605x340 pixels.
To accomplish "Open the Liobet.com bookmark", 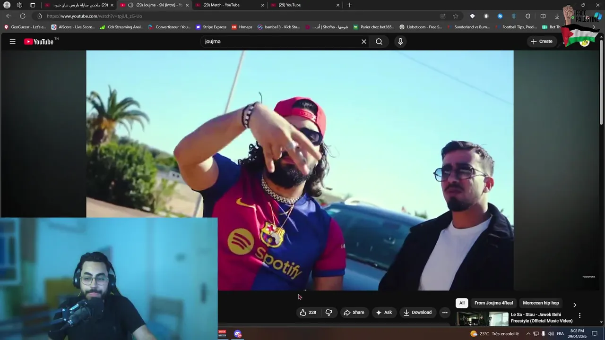I will pos(421,27).
